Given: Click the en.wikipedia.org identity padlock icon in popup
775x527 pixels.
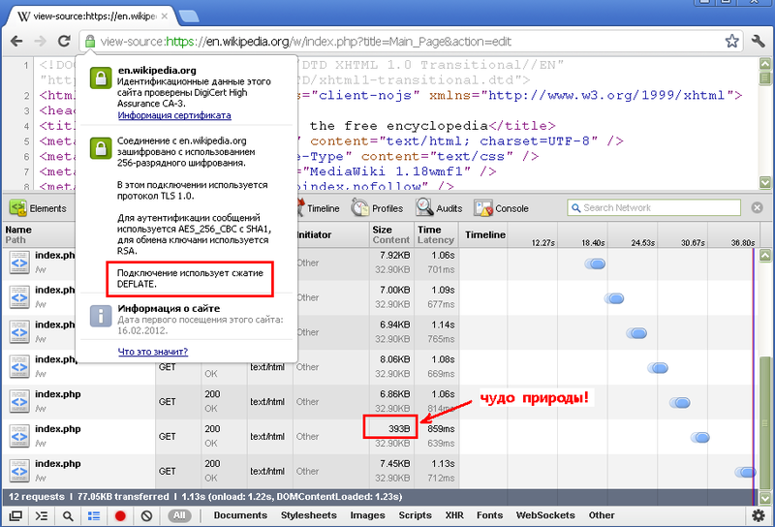Looking at the screenshot, I should (101, 78).
